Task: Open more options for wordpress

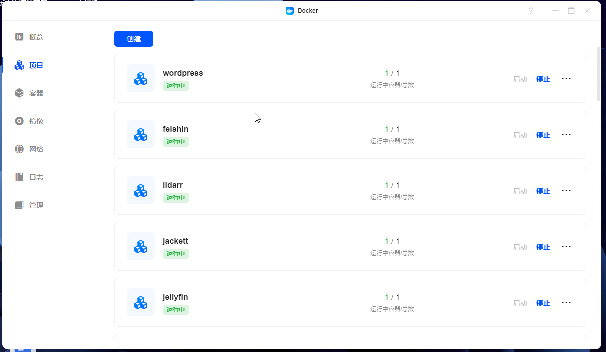Action: pos(566,79)
